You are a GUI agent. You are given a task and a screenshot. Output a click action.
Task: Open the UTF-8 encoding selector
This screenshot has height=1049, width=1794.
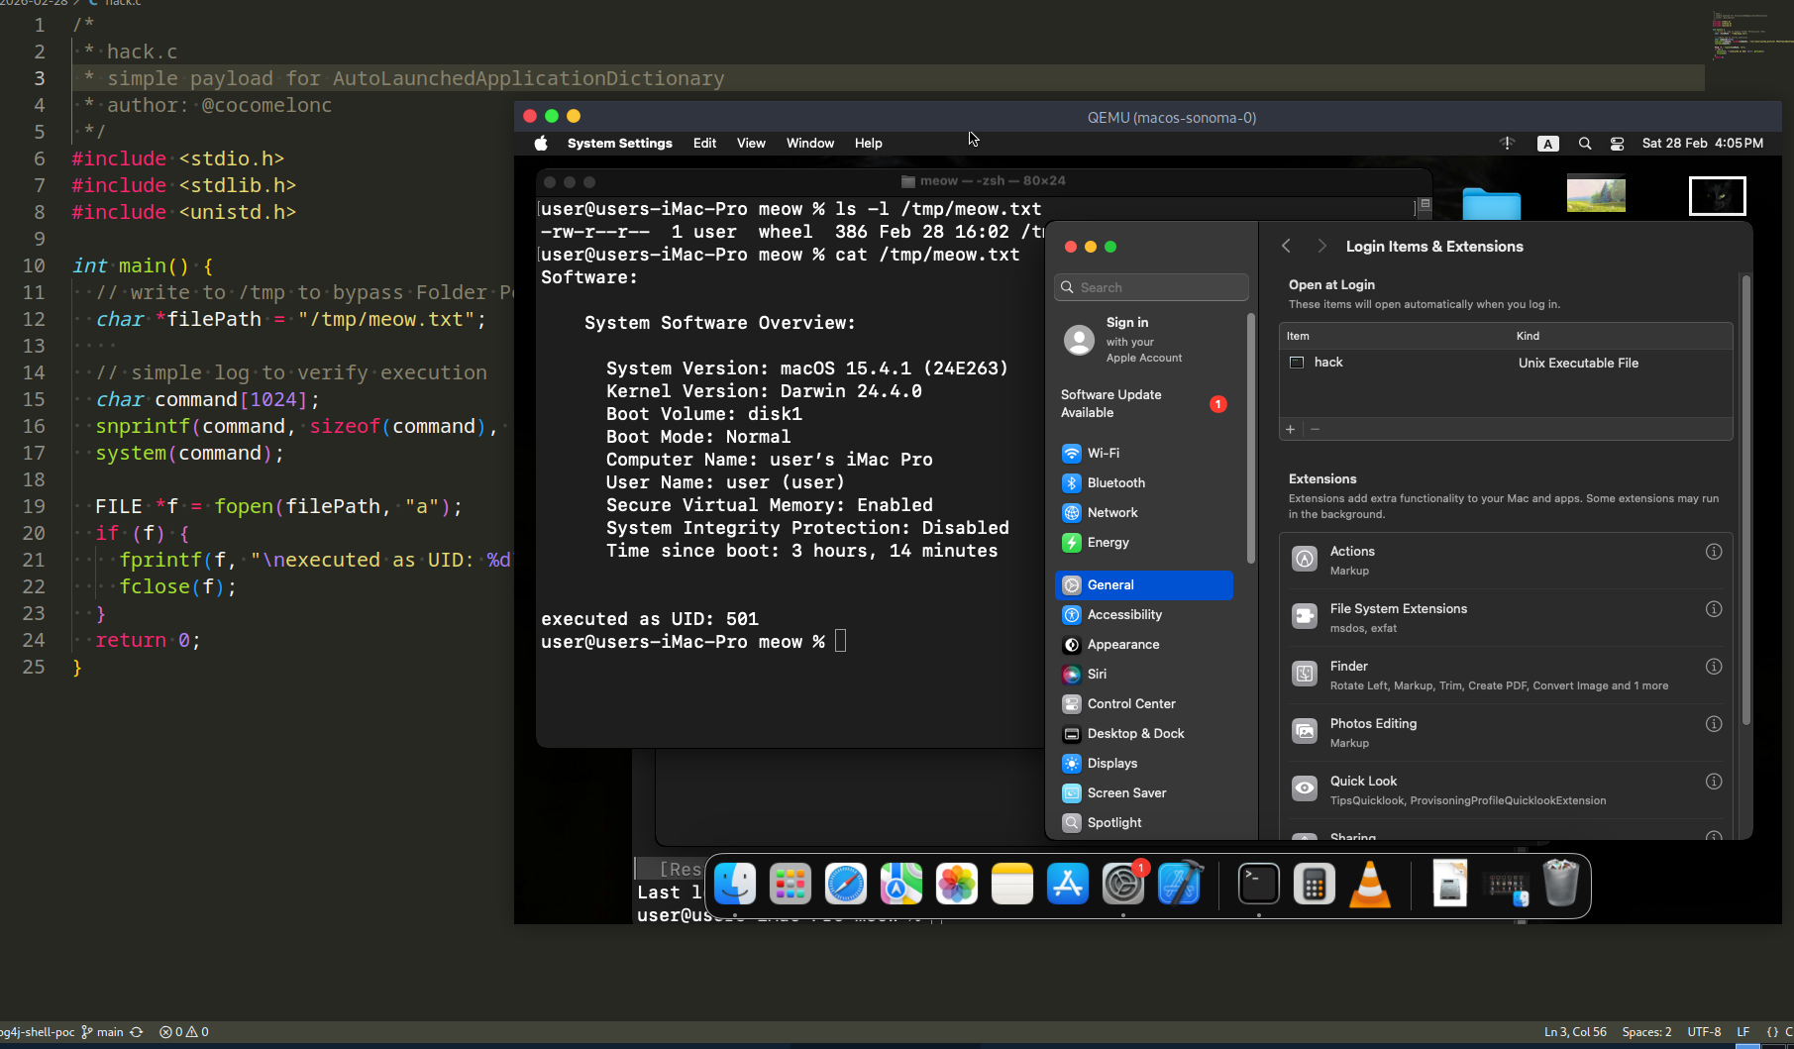(1704, 1032)
